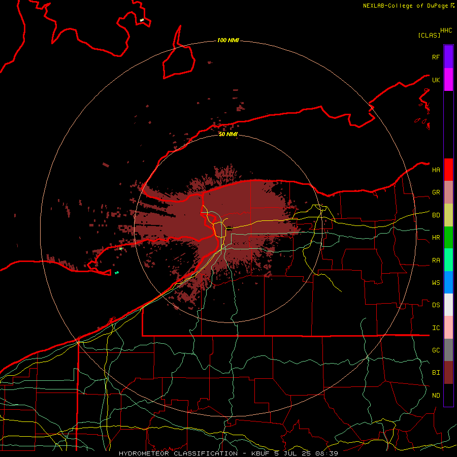Click the small green echo near the lake shore

click(x=117, y=273)
